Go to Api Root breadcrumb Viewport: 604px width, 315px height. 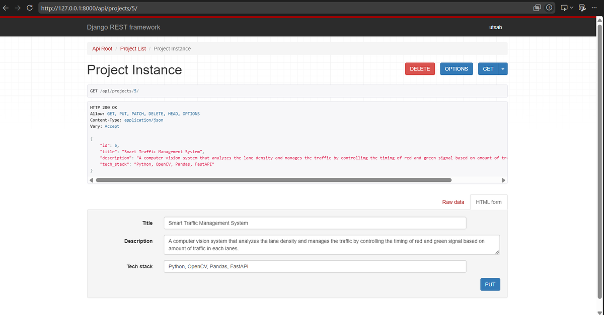click(102, 49)
